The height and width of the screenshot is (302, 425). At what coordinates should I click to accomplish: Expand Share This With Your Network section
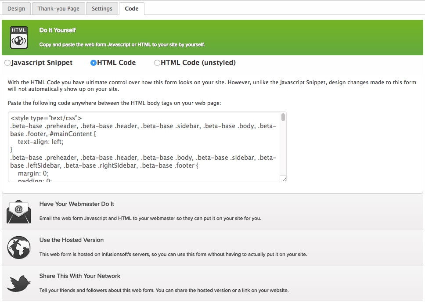(212, 283)
